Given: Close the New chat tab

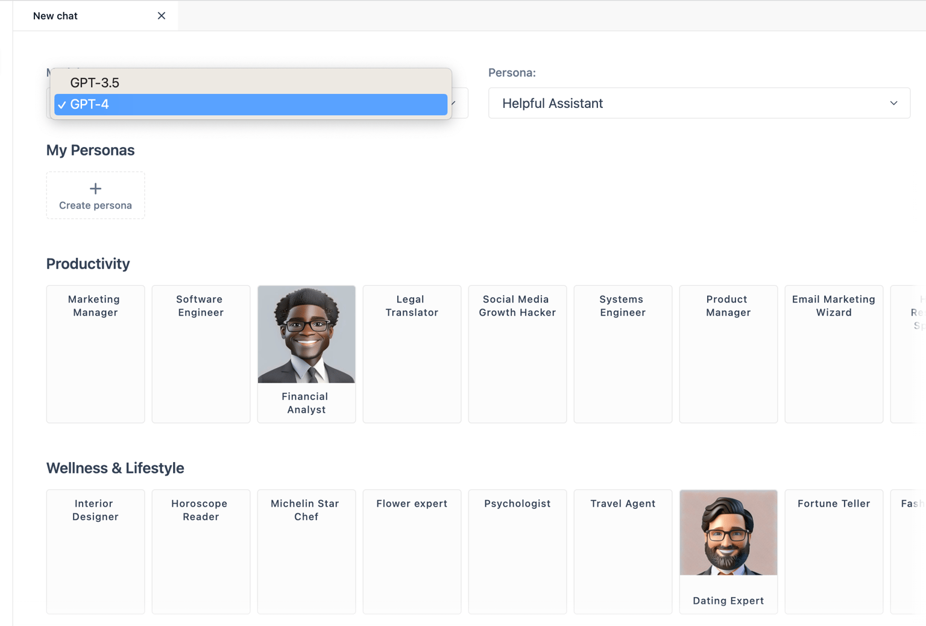Looking at the screenshot, I should pyautogui.click(x=161, y=16).
